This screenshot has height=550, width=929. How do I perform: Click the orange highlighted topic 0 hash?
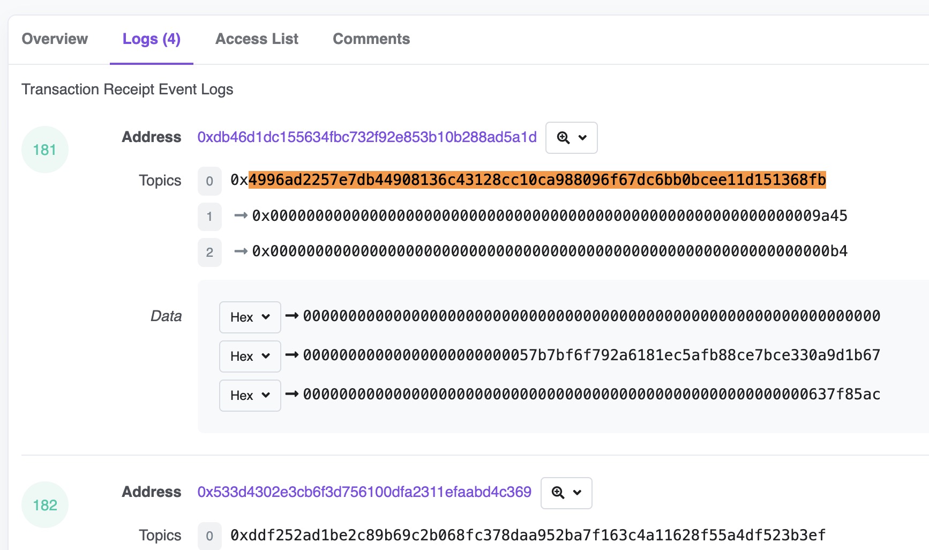click(x=537, y=180)
